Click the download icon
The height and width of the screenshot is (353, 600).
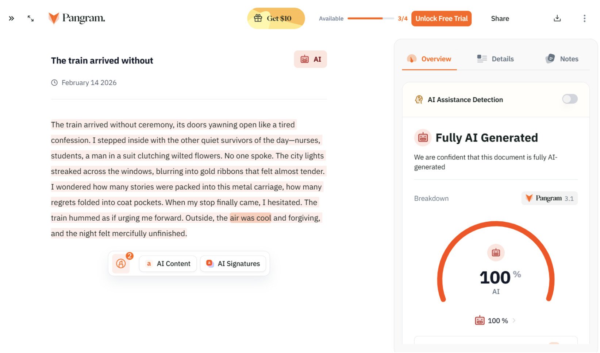pos(557,18)
